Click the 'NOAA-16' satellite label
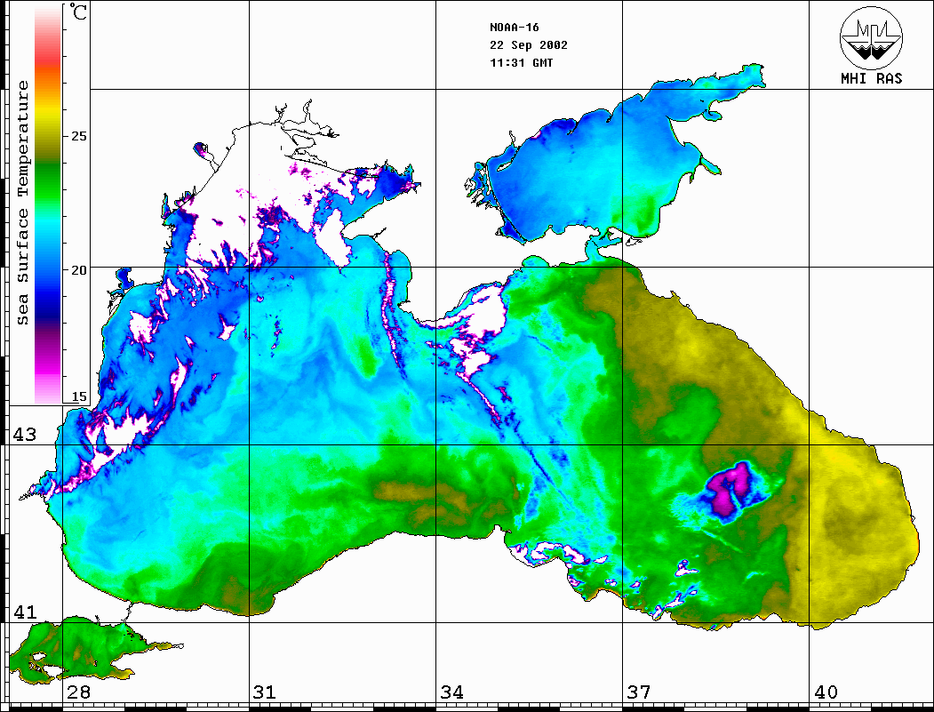The width and height of the screenshot is (934, 712). 514,28
